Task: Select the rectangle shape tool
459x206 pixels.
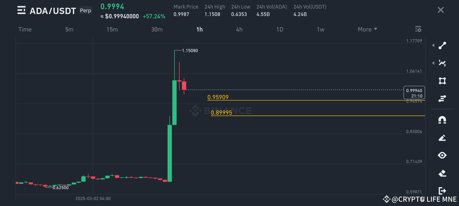Action: [442, 81]
